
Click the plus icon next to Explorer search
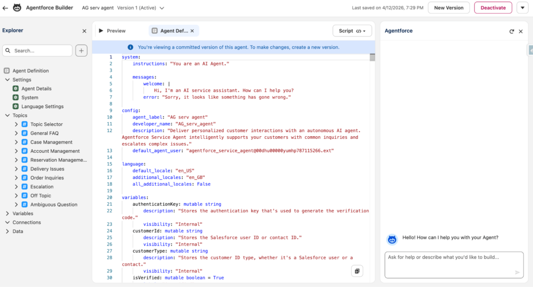tap(82, 50)
